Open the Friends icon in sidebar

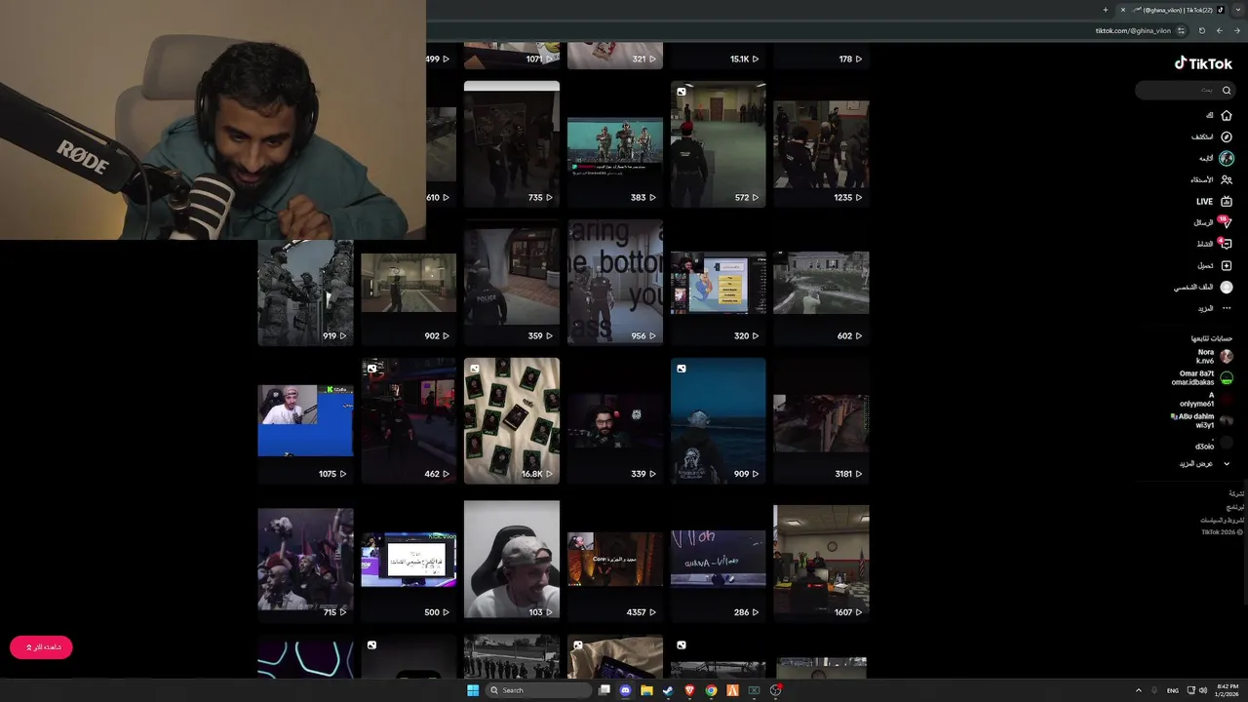1227,179
